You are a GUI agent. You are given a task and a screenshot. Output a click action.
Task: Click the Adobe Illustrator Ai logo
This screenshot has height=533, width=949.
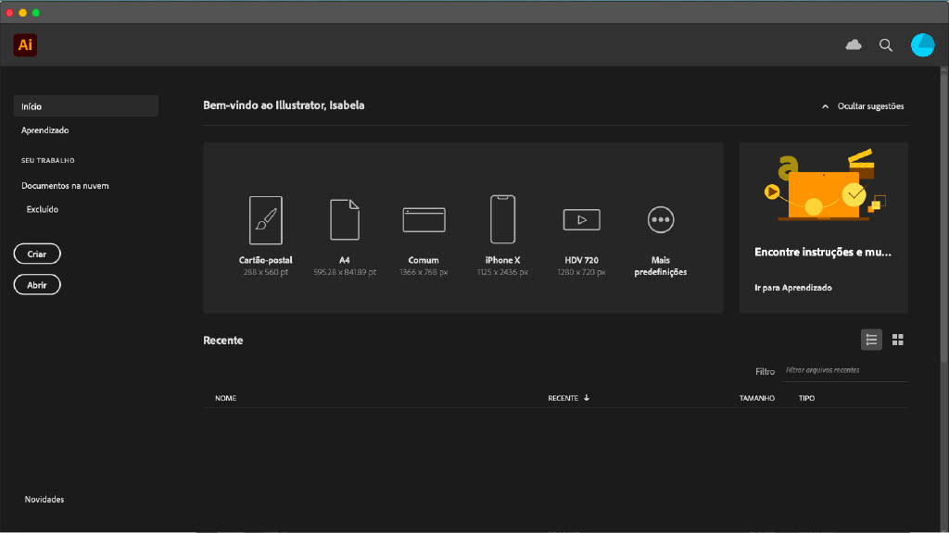click(25, 44)
